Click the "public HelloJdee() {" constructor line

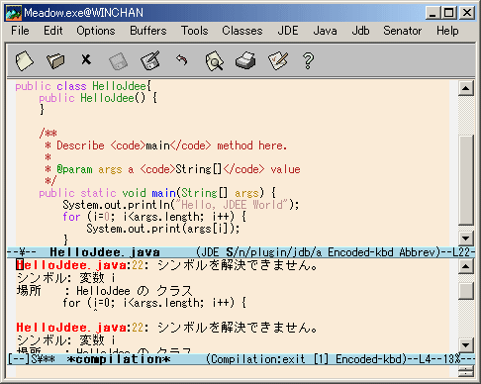tap(98, 98)
